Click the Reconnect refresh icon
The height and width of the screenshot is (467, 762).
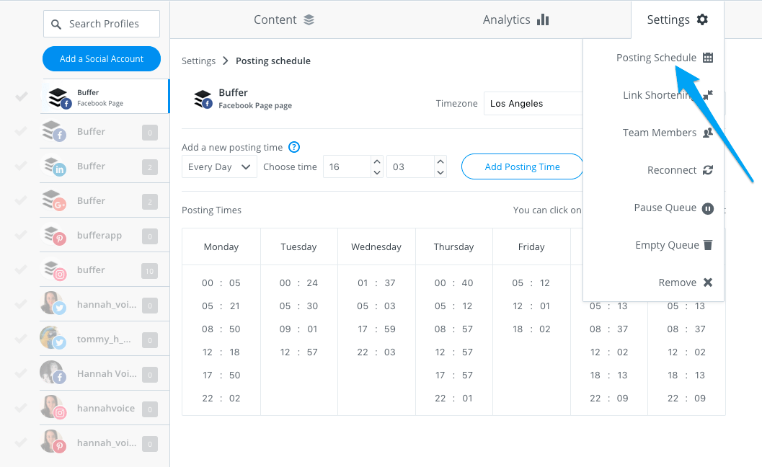pyautogui.click(x=708, y=170)
